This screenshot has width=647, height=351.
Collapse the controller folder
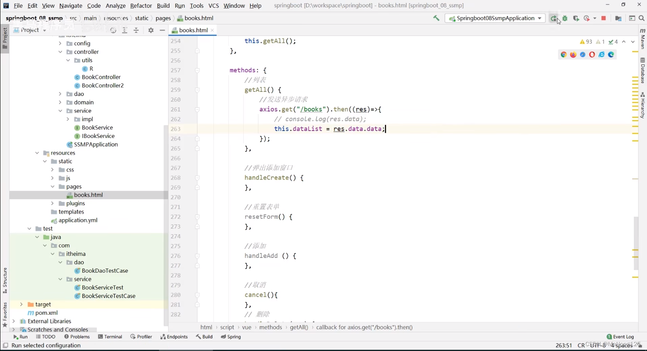[x=60, y=52]
